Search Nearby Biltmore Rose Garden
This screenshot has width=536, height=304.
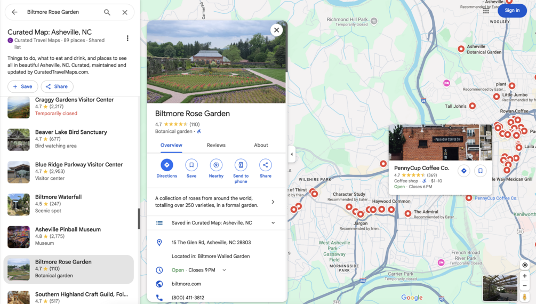tap(216, 169)
